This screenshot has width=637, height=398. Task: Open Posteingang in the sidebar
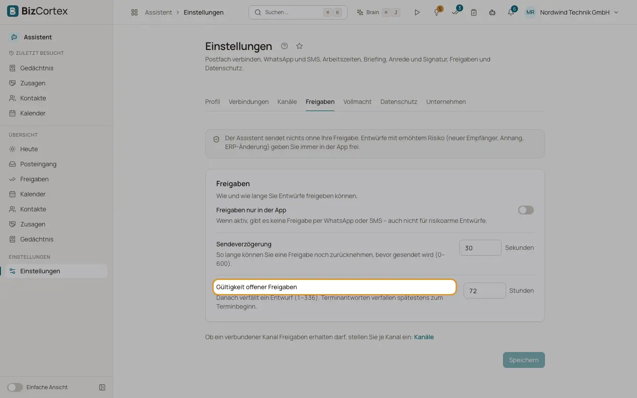click(x=57, y=164)
